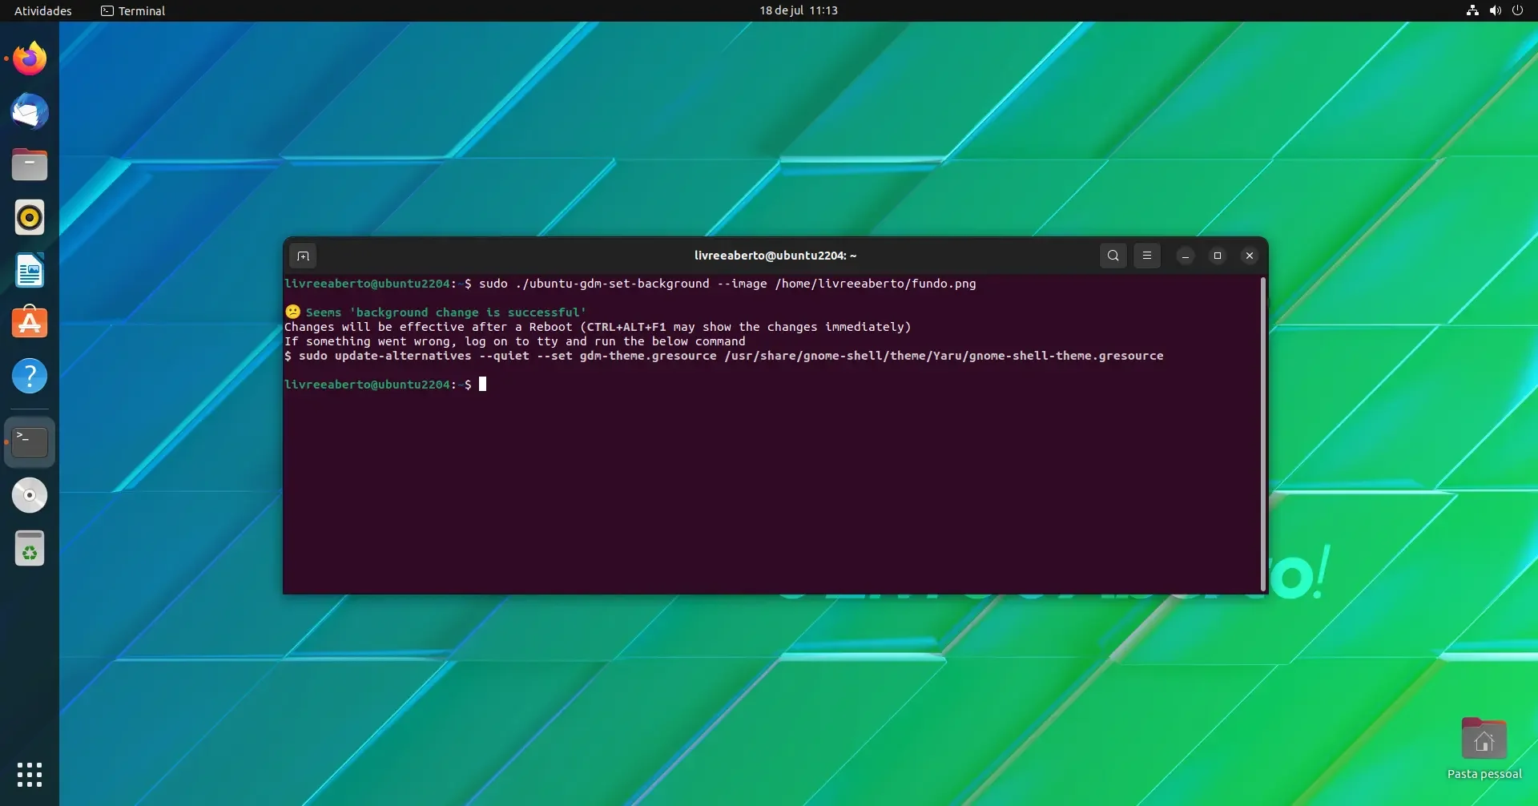Close the terminal window
Viewport: 1538px width, 806px height.
(1250, 256)
